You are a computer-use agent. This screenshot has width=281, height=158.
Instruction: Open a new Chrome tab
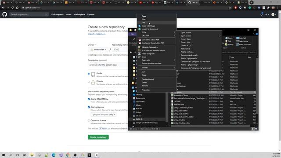(252, 3)
